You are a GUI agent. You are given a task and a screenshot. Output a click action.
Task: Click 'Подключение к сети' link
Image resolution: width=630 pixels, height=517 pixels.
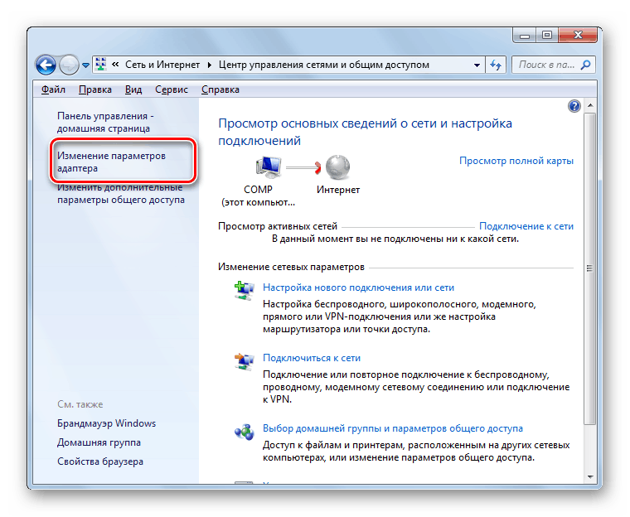[x=526, y=226]
